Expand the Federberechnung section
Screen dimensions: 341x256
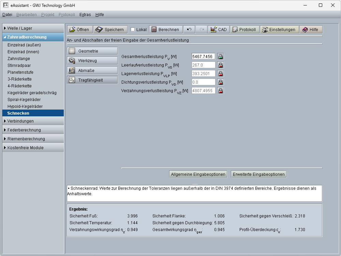point(33,130)
